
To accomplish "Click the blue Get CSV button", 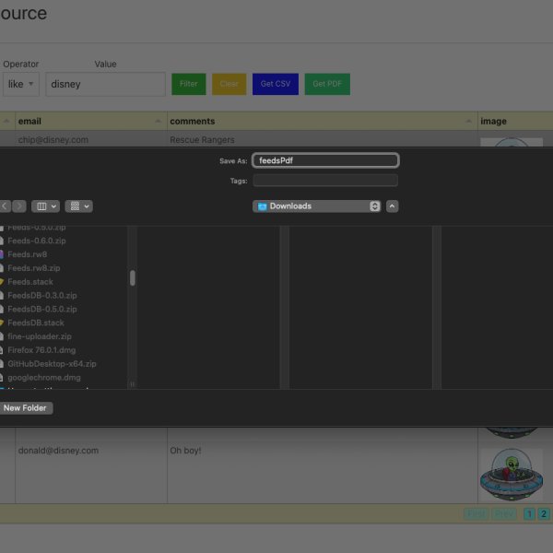I will (276, 84).
